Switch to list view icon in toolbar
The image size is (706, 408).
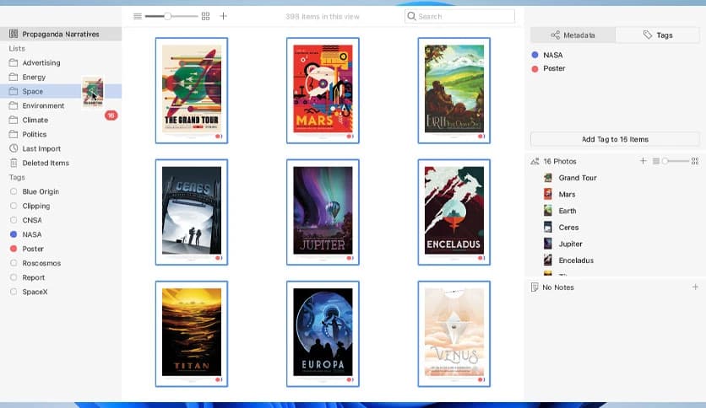coord(138,17)
